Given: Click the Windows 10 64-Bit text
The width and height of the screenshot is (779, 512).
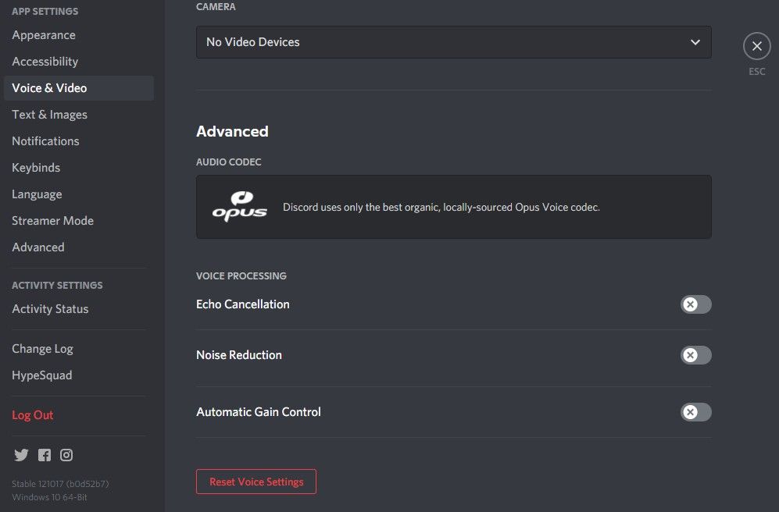Looking at the screenshot, I should click(x=49, y=497).
